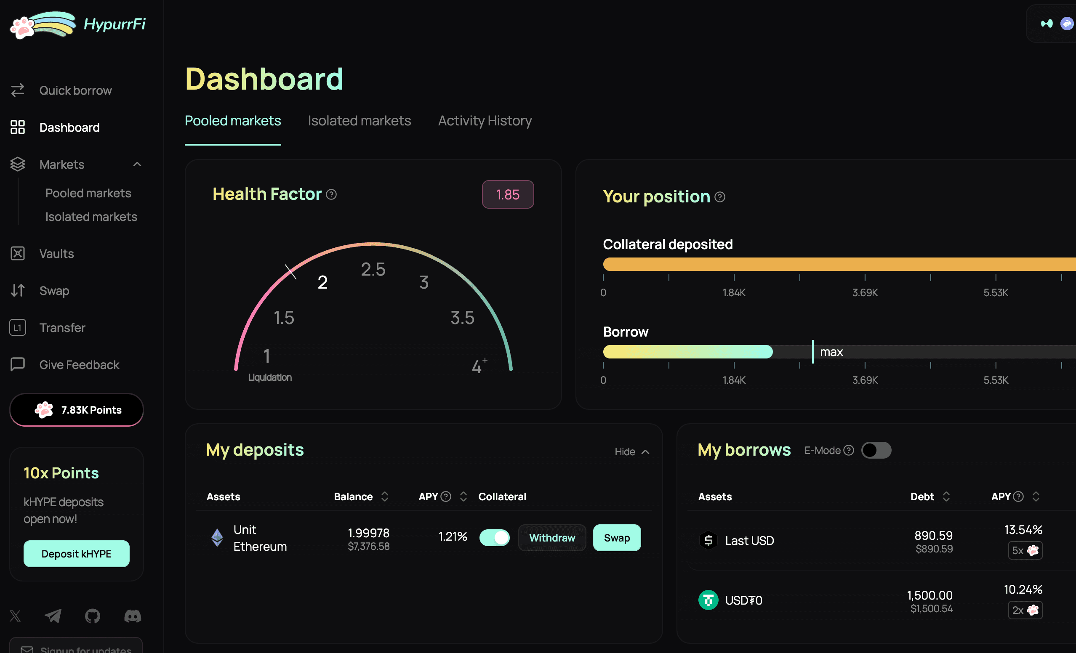Viewport: 1076px width, 653px height.
Task: Click the 2x points badge for USD₮0
Action: click(1025, 610)
